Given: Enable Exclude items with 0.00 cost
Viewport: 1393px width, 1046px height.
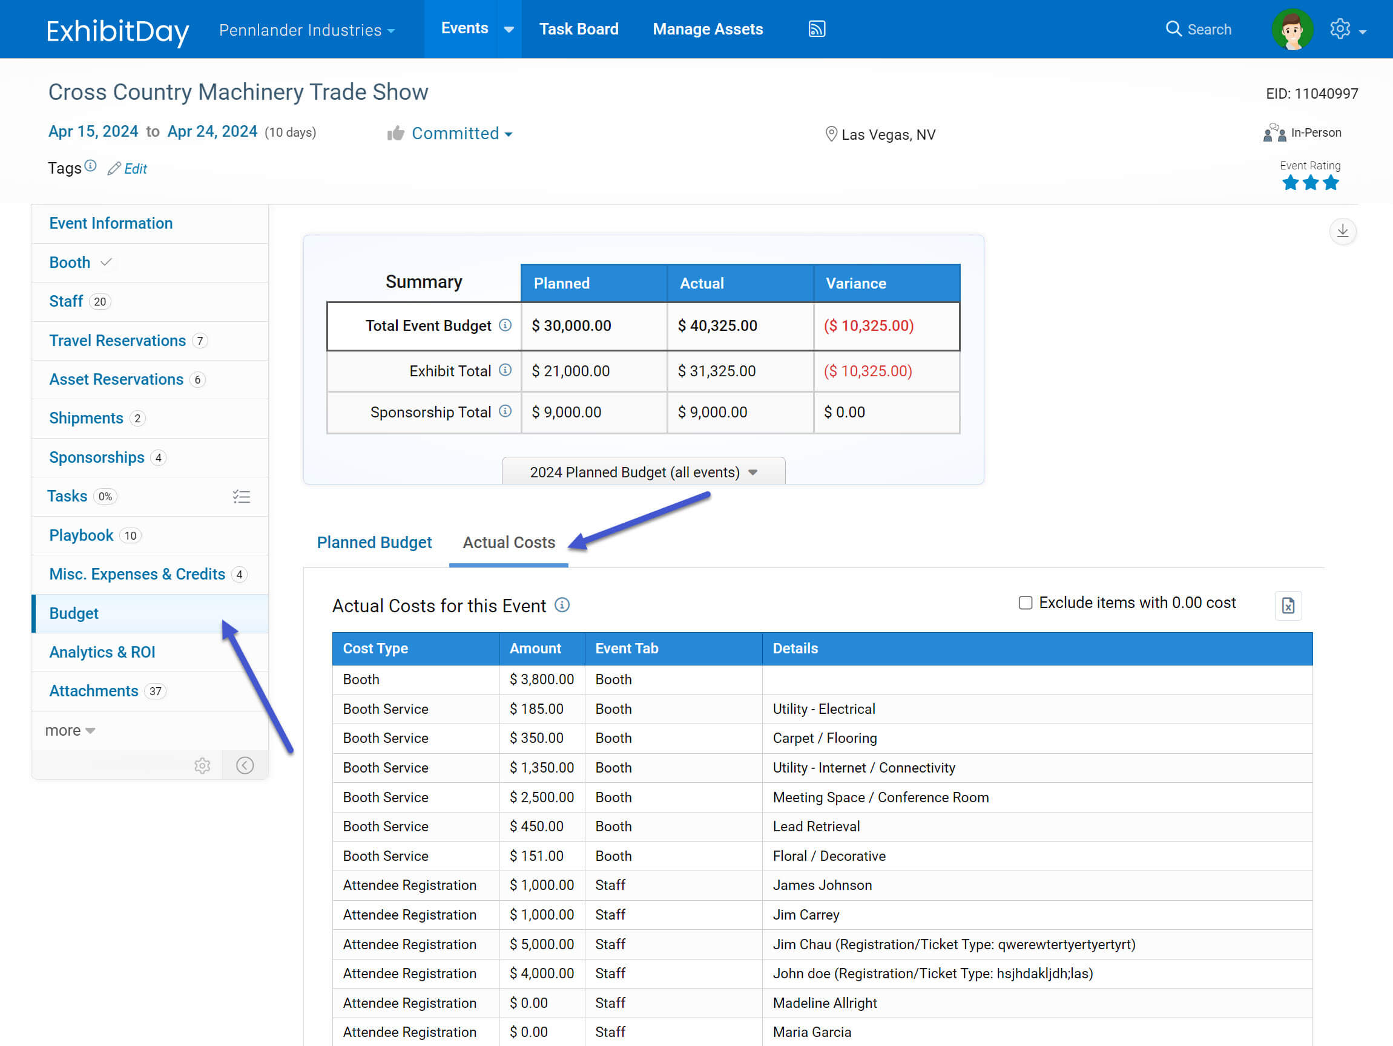Looking at the screenshot, I should (x=1026, y=603).
